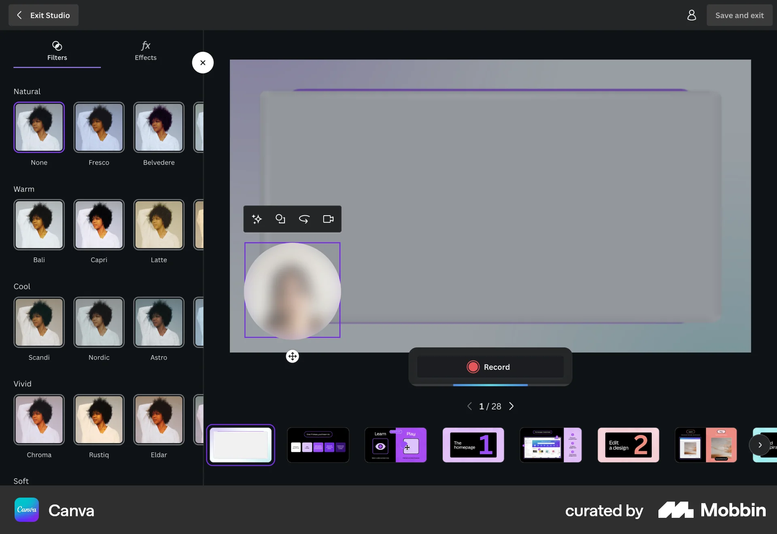This screenshot has width=777, height=534.
Task: Apply the Fresco filter
Action: point(99,127)
